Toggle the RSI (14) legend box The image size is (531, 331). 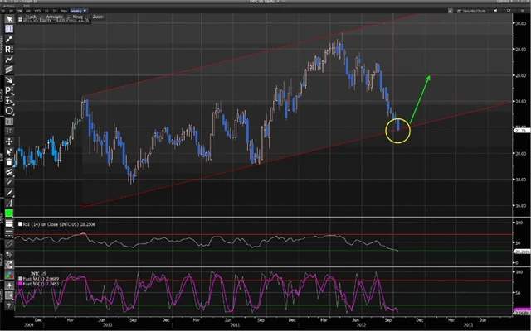coord(21,224)
